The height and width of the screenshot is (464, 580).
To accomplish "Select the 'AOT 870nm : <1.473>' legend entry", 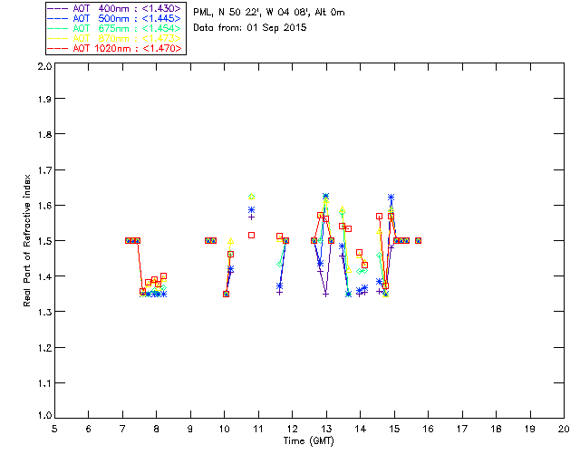I will pyautogui.click(x=115, y=38).
